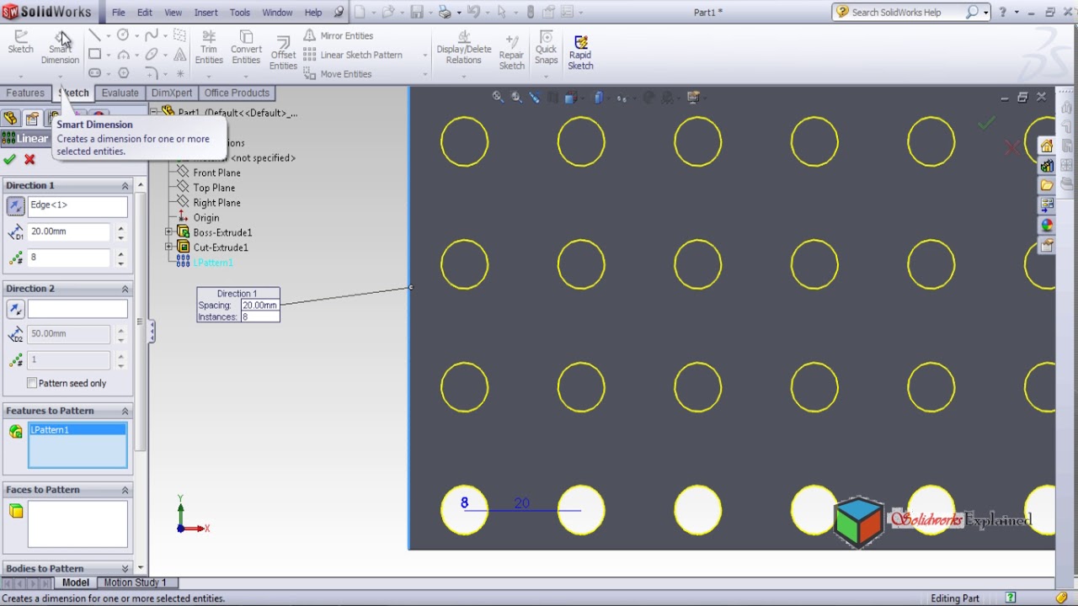Screen dimensions: 1078x606
Task: Expand the Boss-Extrude1 tree node
Action: [169, 232]
